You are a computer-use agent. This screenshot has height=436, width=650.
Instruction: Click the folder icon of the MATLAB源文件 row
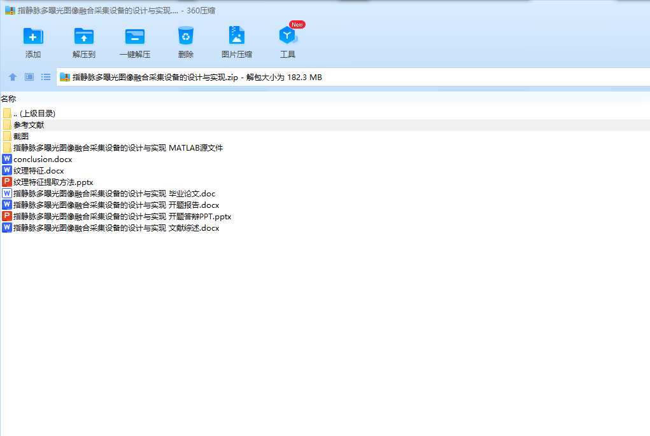pyautogui.click(x=7, y=147)
